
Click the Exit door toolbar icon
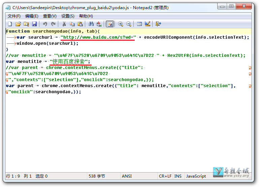click(158, 24)
